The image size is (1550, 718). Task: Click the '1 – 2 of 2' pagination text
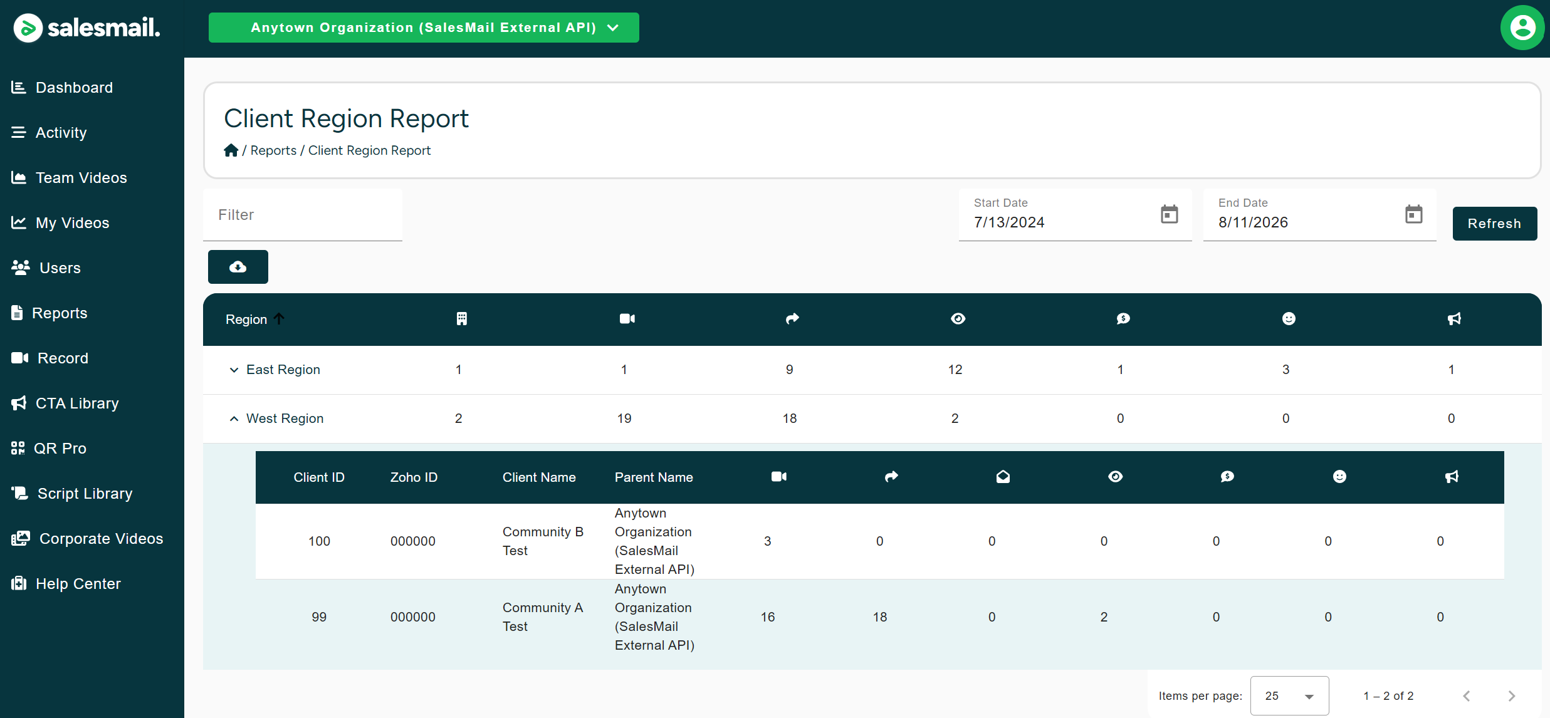[x=1388, y=696]
